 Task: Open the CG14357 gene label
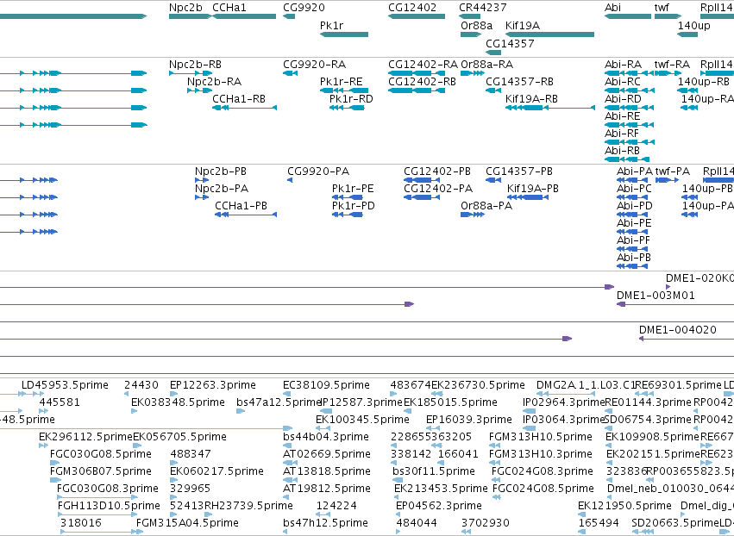(510, 44)
